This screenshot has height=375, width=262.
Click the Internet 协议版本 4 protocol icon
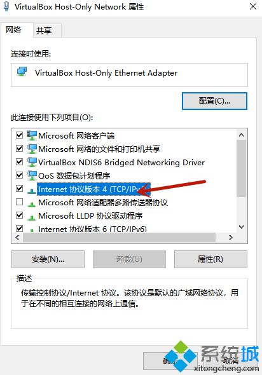[x=32, y=191]
